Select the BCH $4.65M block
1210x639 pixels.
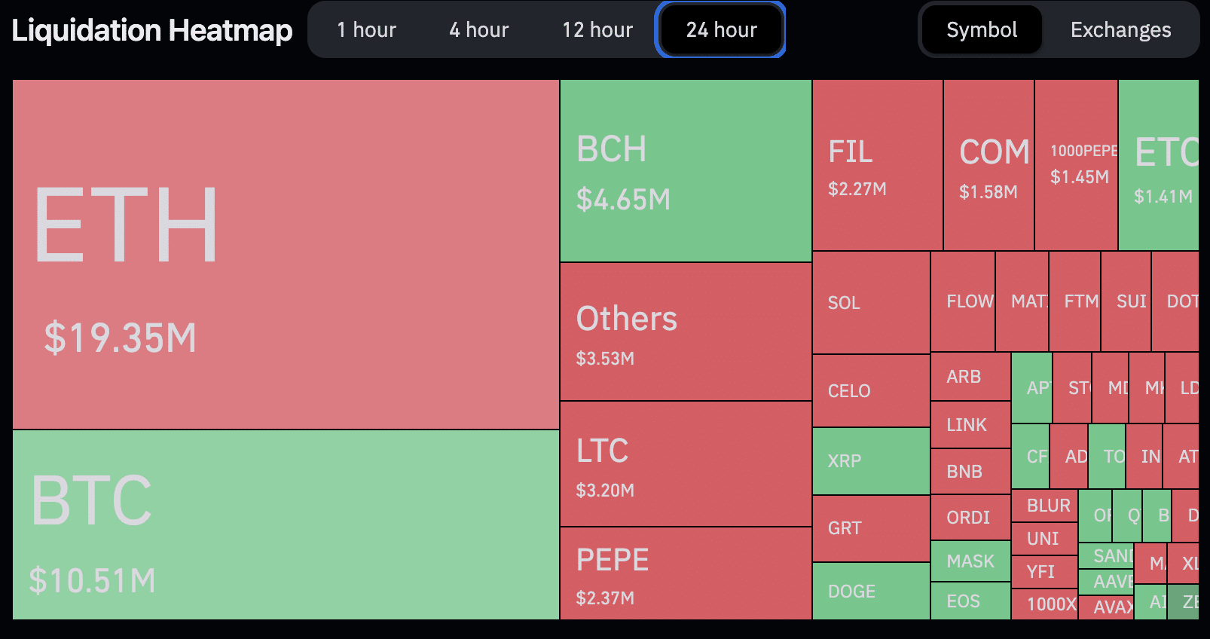point(686,171)
